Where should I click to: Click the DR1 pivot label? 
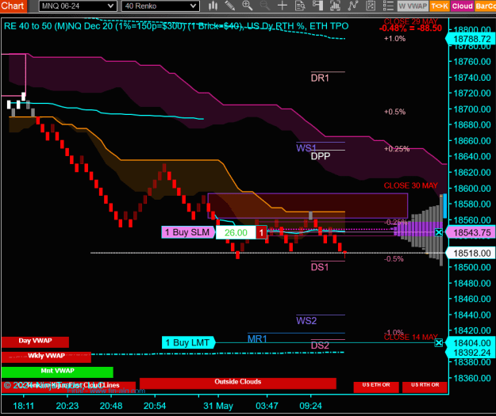click(320, 78)
